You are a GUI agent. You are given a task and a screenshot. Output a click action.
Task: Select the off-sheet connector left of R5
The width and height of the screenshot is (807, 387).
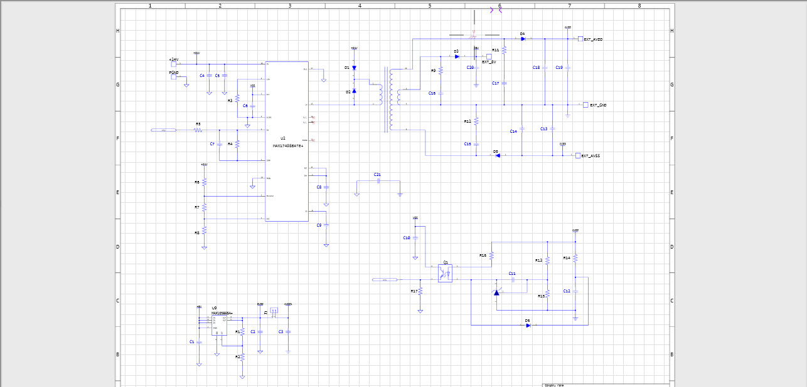pyautogui.click(x=164, y=130)
